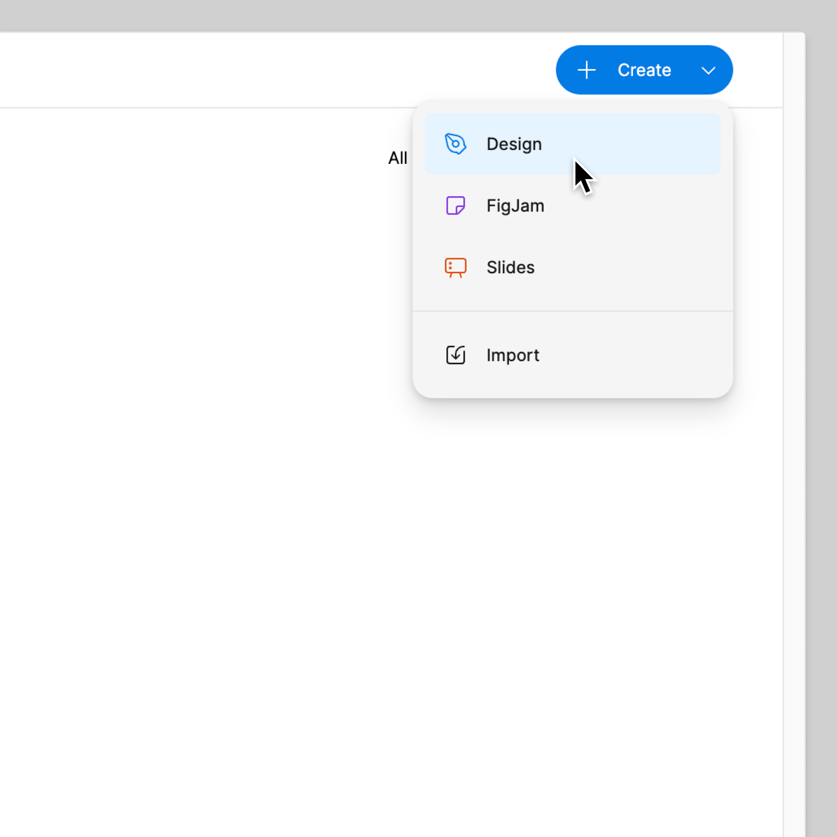Click the FigJam text label
Image resolution: width=837 pixels, height=837 pixels.
coord(515,205)
